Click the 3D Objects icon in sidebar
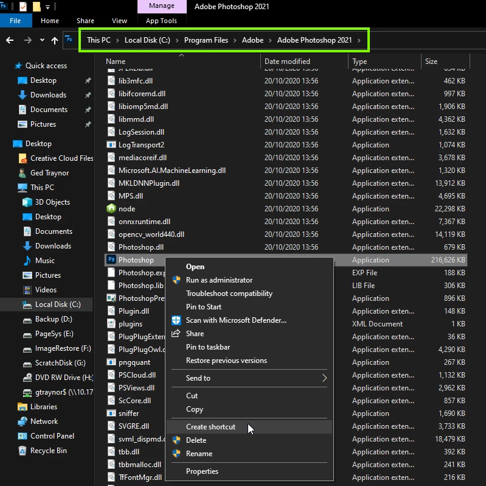Image resolution: width=486 pixels, height=486 pixels. tap(27, 202)
